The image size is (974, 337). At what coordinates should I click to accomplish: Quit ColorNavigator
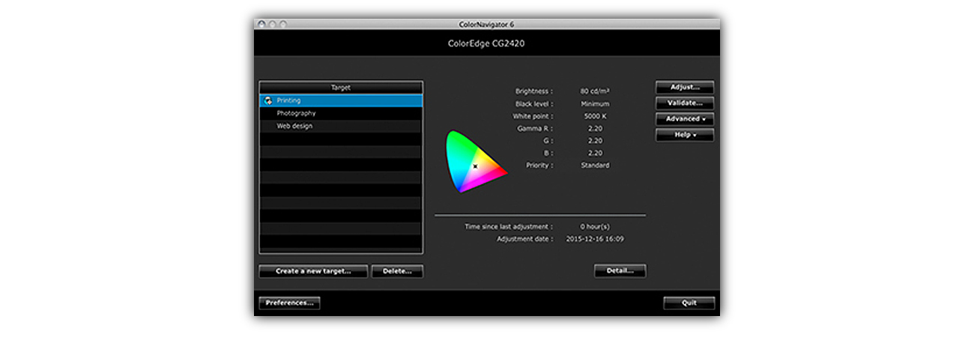point(689,303)
